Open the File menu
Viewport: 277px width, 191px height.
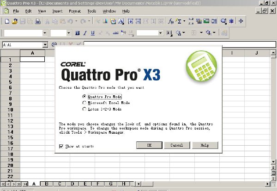pos(16,11)
